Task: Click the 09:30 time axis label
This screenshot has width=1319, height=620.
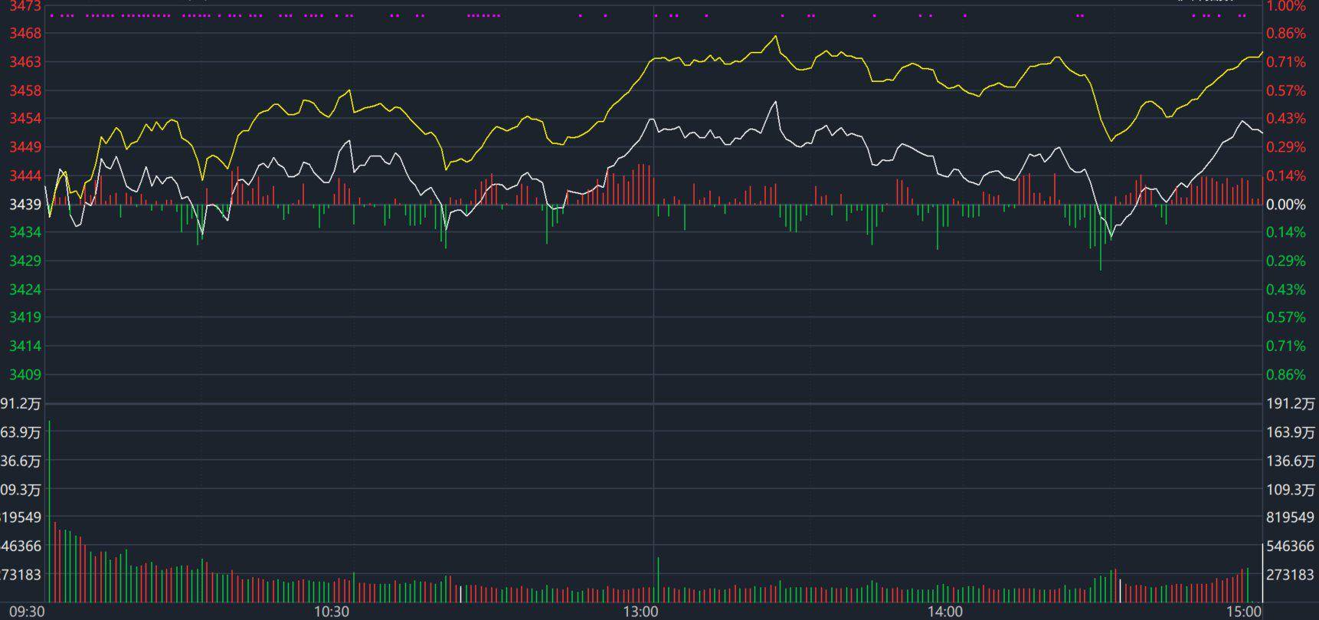Action: 27,612
